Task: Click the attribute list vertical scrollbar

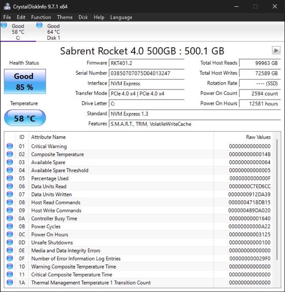Action: coord(276,200)
